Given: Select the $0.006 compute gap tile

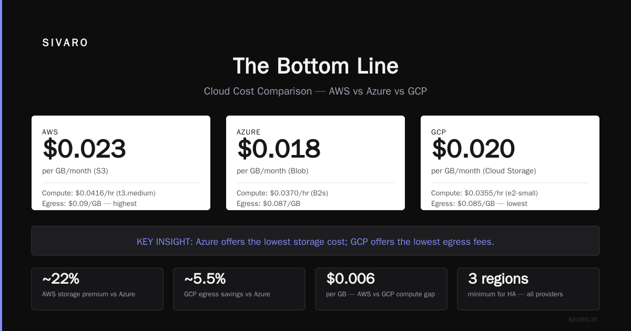Looking at the screenshot, I should tap(381, 289).
